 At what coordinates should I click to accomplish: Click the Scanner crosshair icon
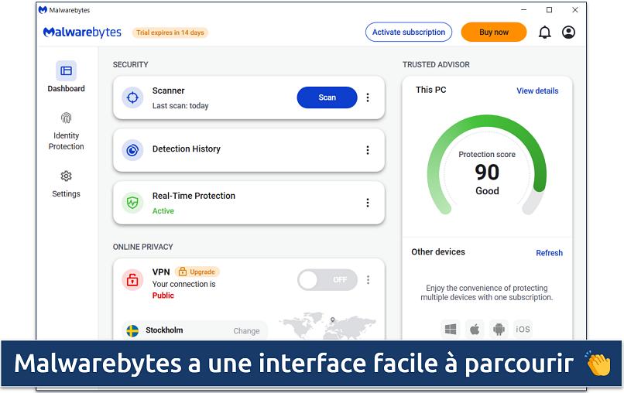click(x=132, y=97)
